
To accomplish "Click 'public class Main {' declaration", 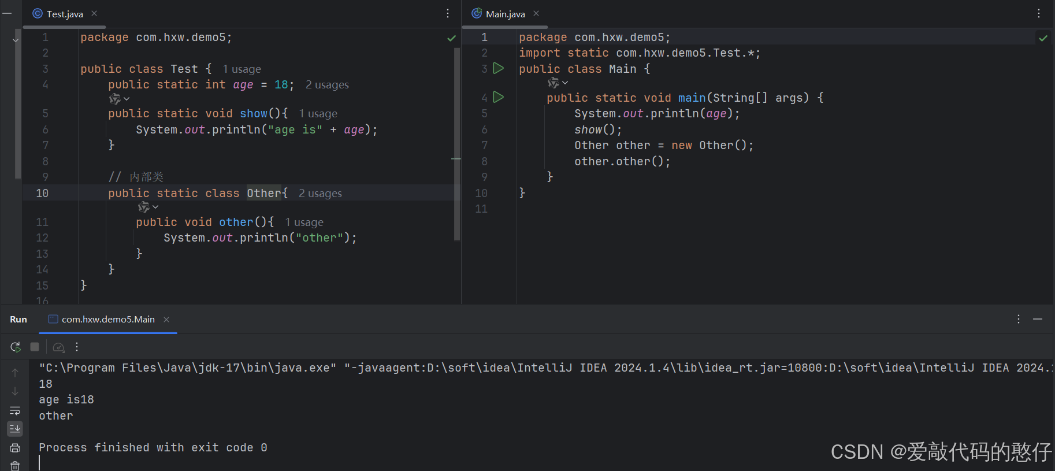I will (585, 69).
